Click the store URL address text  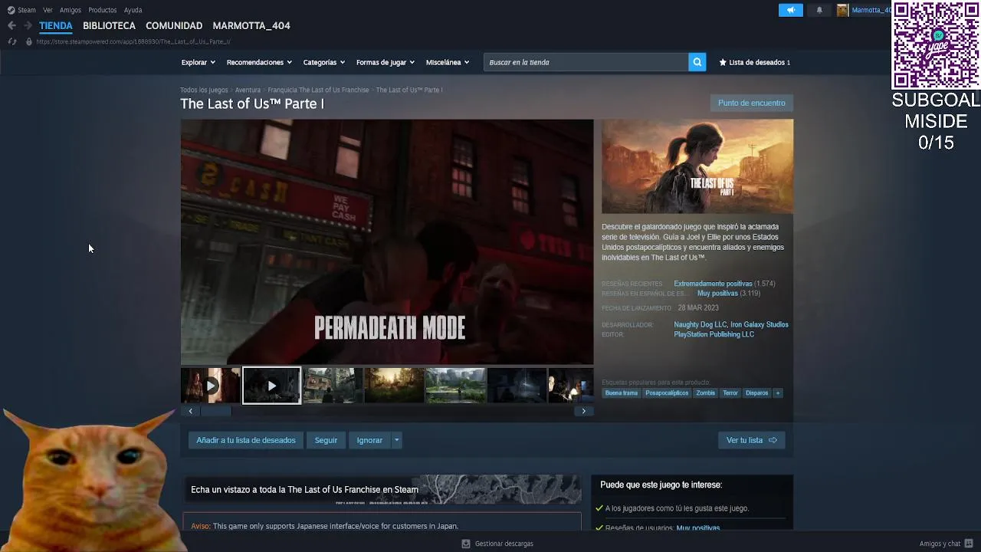tap(133, 41)
